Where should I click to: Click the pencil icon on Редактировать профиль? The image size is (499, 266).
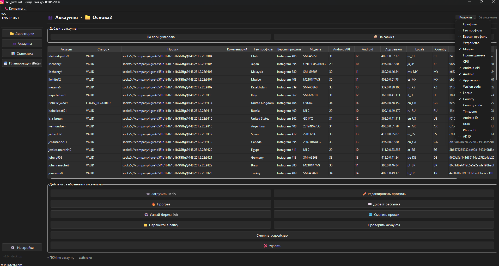point(364,194)
